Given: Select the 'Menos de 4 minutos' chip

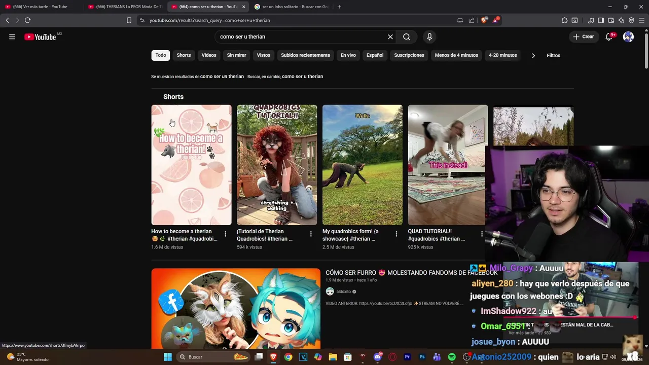Looking at the screenshot, I should click(456, 55).
